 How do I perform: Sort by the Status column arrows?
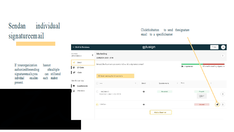211,83
